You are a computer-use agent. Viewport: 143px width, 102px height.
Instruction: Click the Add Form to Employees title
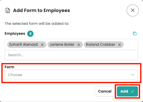point(41,10)
